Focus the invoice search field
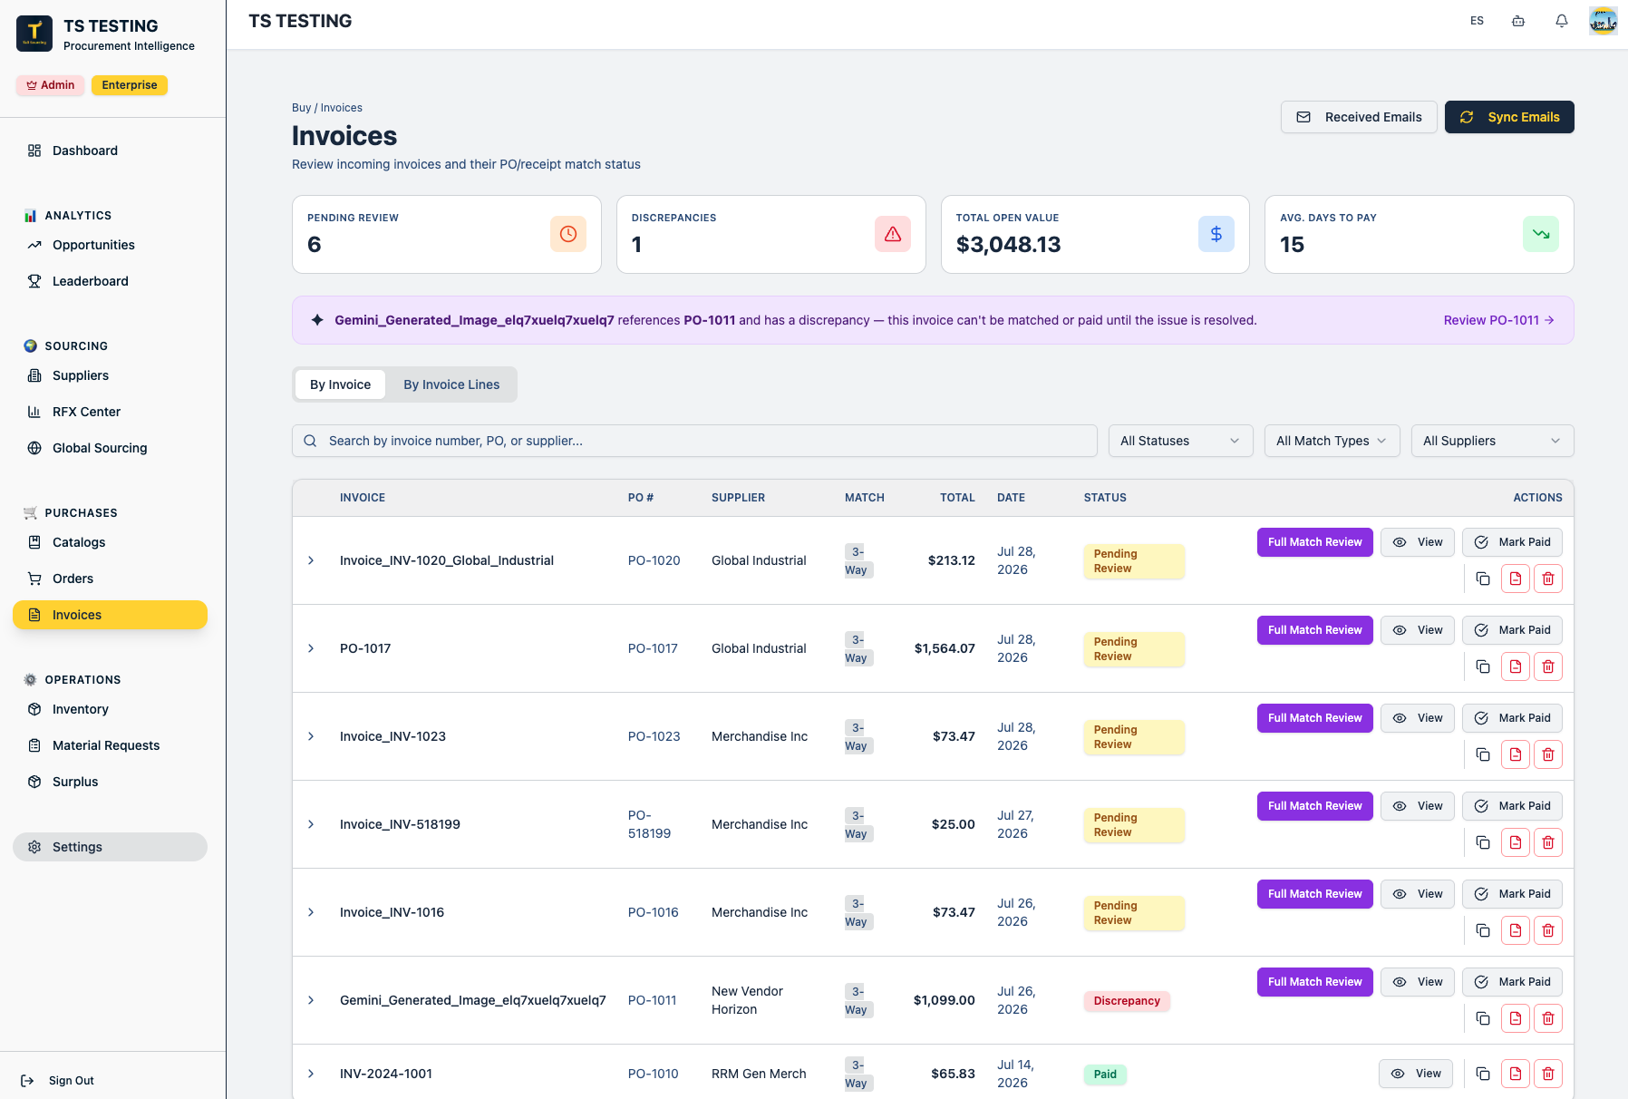The height and width of the screenshot is (1099, 1628). (694, 441)
